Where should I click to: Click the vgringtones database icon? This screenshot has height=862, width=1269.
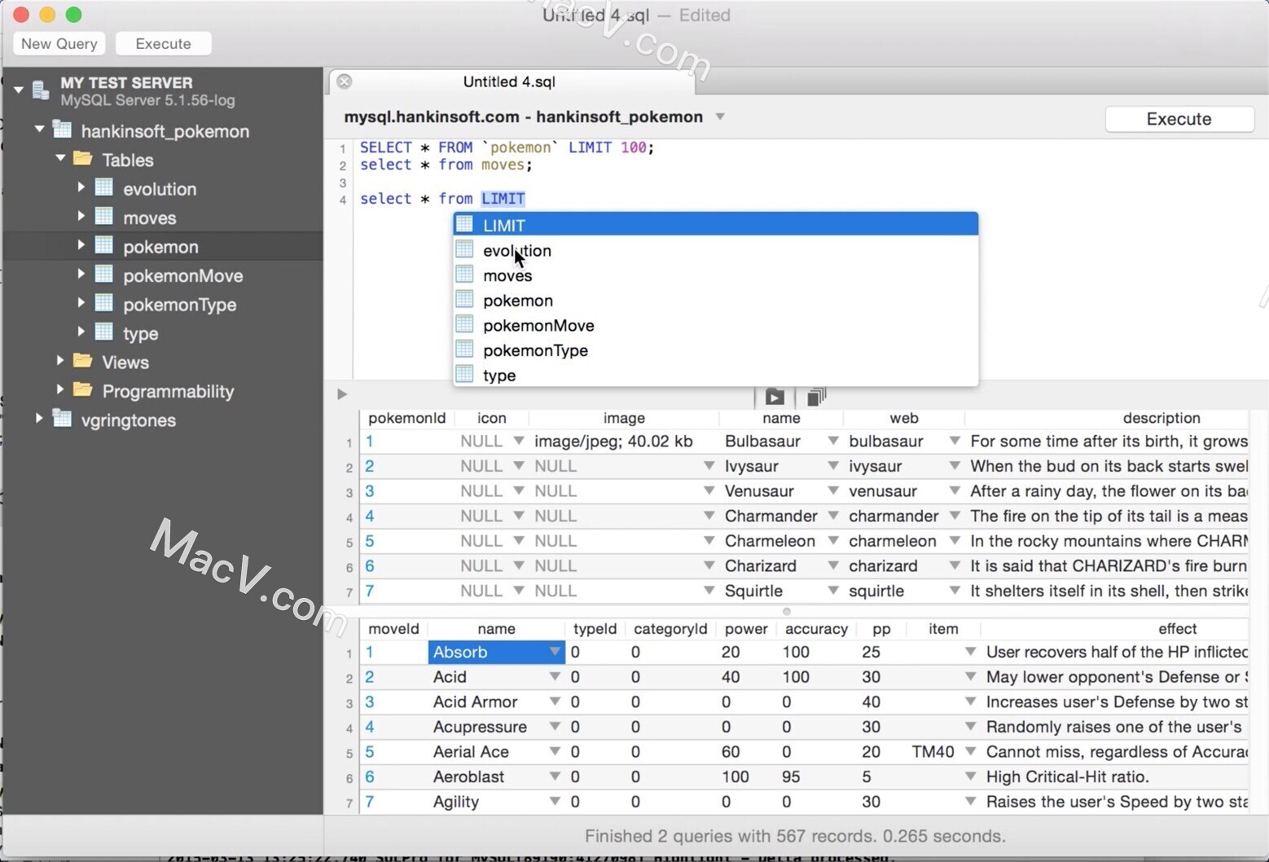pyautogui.click(x=61, y=420)
